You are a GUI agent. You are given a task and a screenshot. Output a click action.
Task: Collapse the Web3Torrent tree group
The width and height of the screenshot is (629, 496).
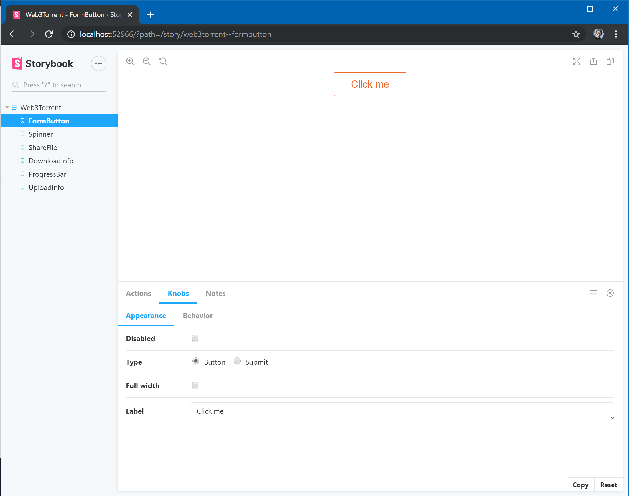click(7, 108)
